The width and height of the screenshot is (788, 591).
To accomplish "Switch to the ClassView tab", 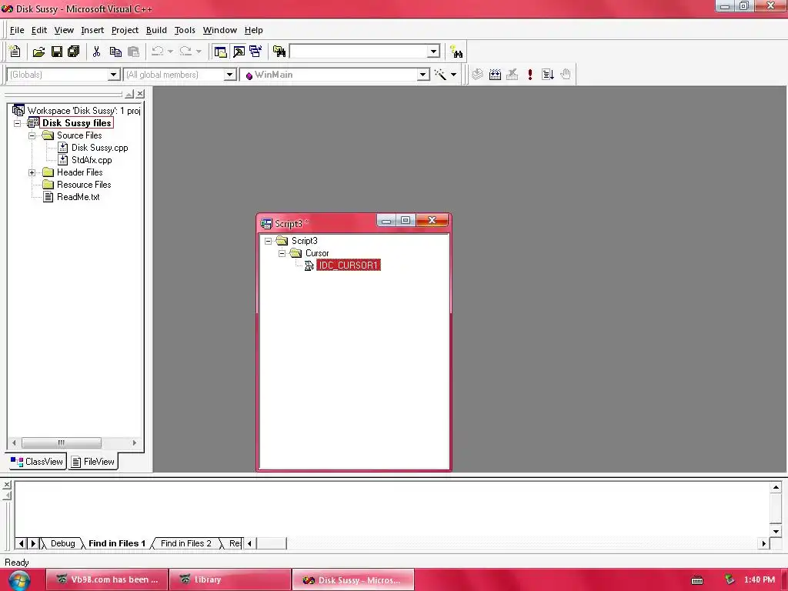I will 37,462.
